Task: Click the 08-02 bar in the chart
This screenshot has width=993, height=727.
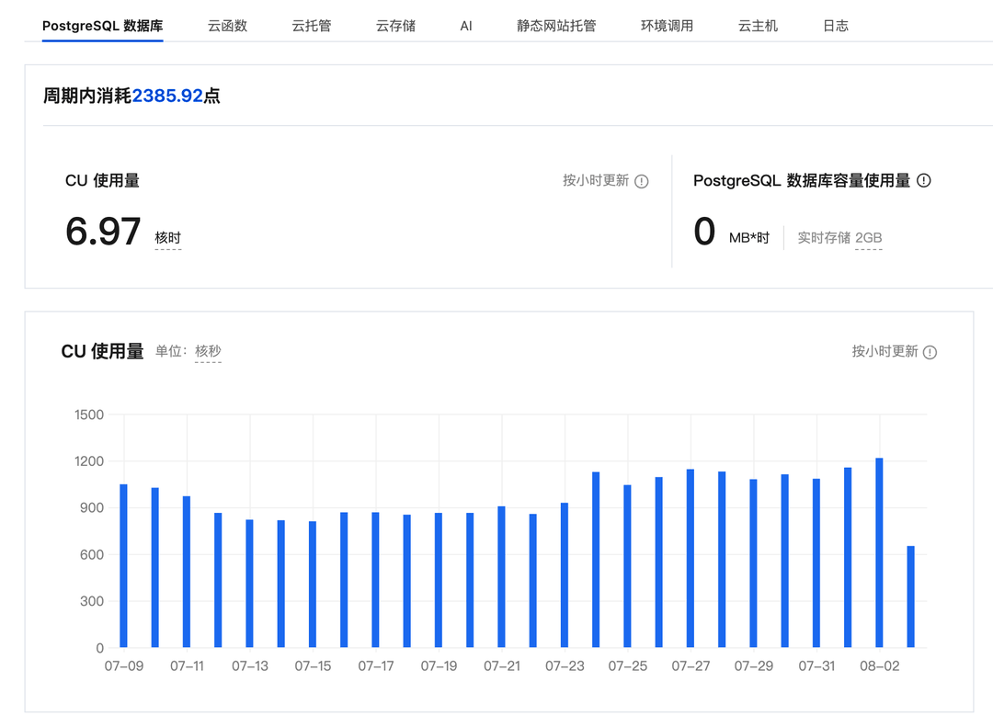Action: (879, 552)
